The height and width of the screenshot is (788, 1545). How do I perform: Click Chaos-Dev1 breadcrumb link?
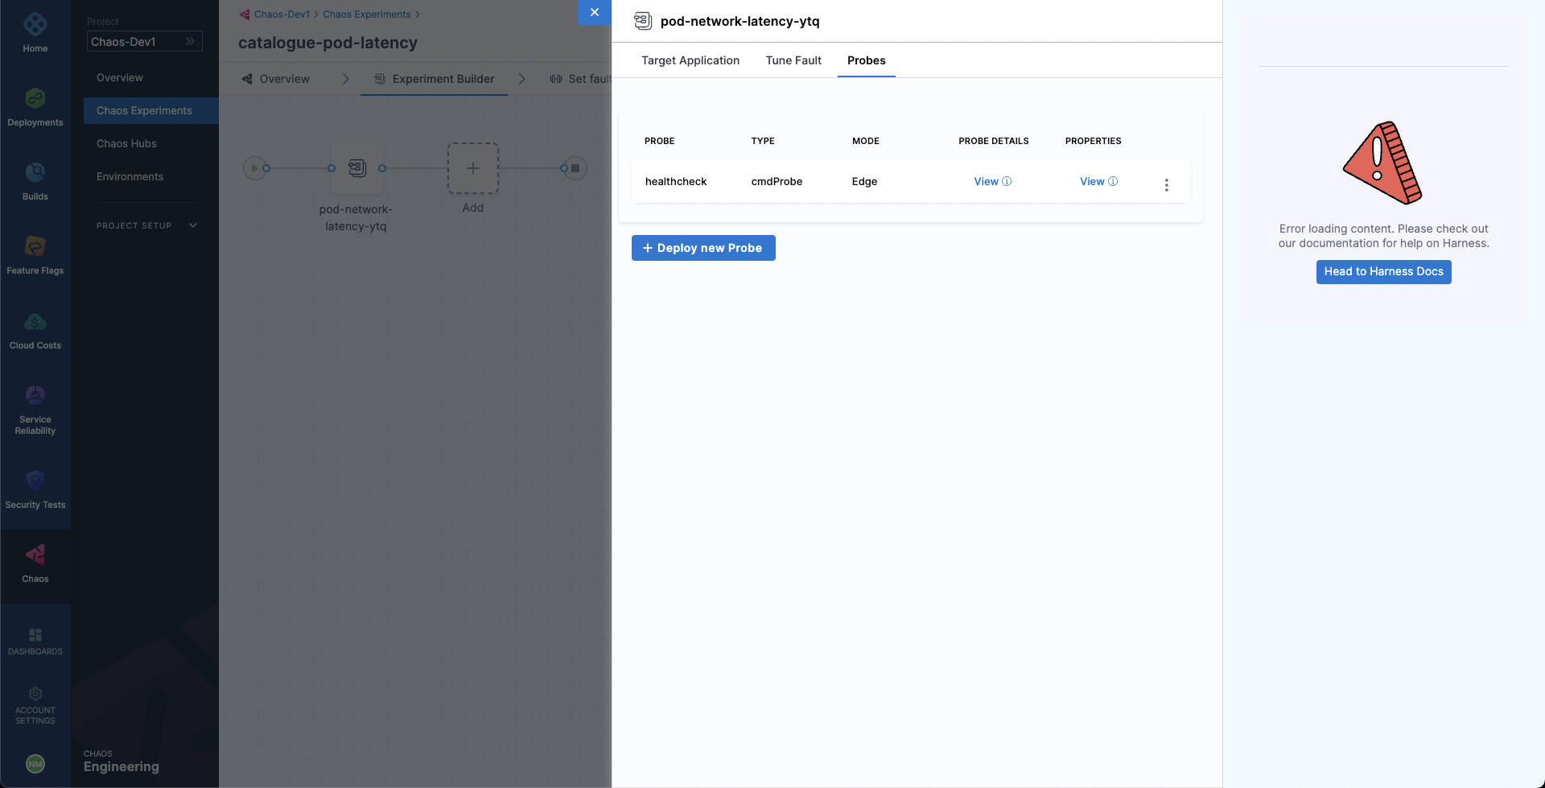(282, 14)
